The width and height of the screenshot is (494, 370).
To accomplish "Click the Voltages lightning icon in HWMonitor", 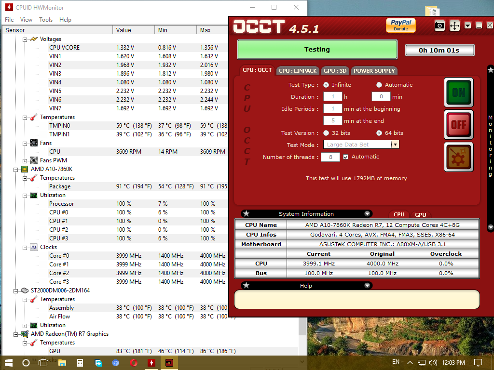I will point(34,39).
